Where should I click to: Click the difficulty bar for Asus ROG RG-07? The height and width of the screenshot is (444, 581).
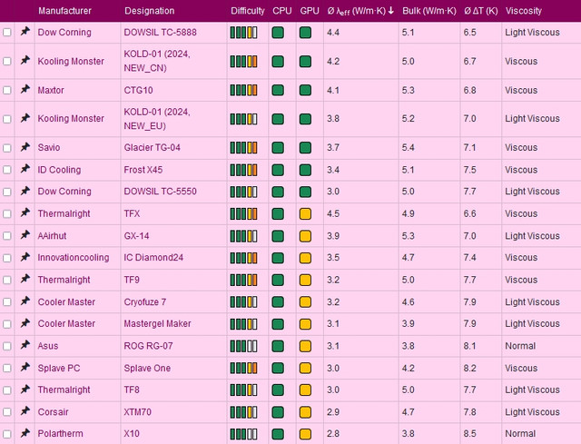[x=243, y=346]
